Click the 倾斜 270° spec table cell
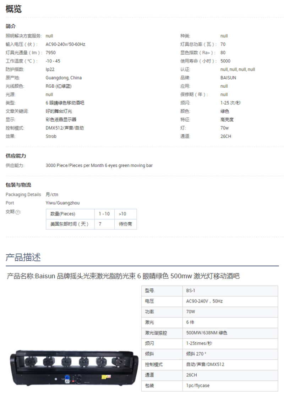Viewport: 284px width, 398px height. (196, 354)
